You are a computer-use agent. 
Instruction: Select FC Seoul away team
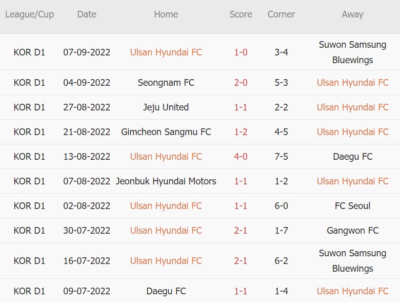click(x=352, y=205)
